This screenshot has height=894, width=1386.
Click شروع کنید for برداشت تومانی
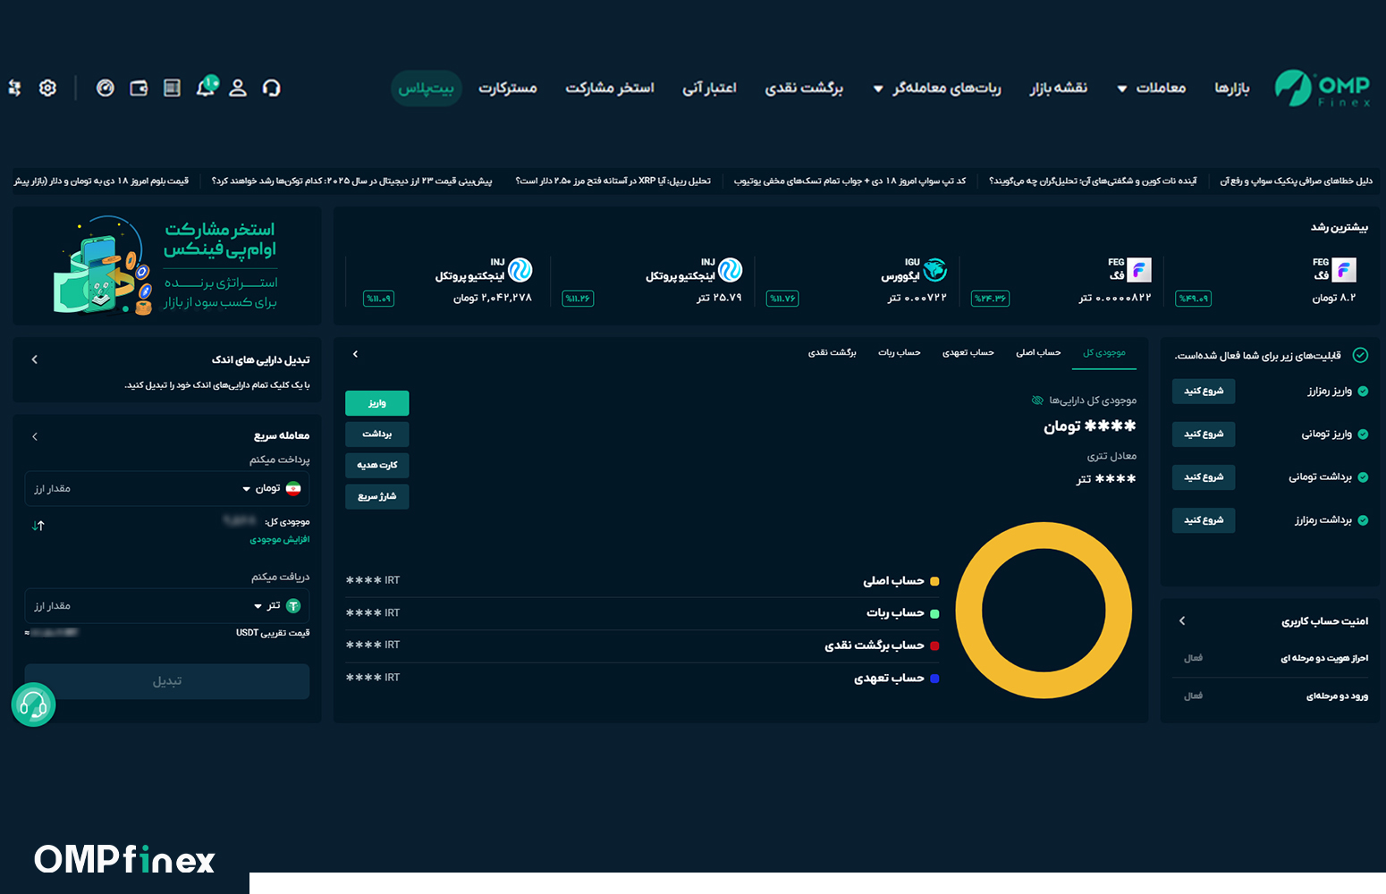(x=1204, y=477)
